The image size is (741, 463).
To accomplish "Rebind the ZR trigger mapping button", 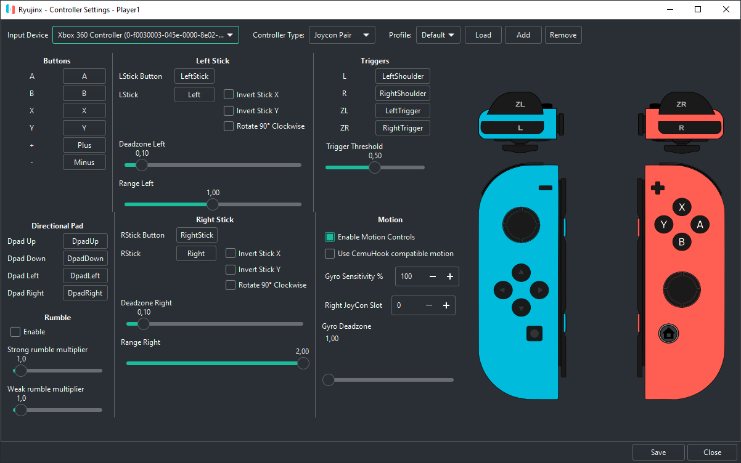I will coord(403,128).
